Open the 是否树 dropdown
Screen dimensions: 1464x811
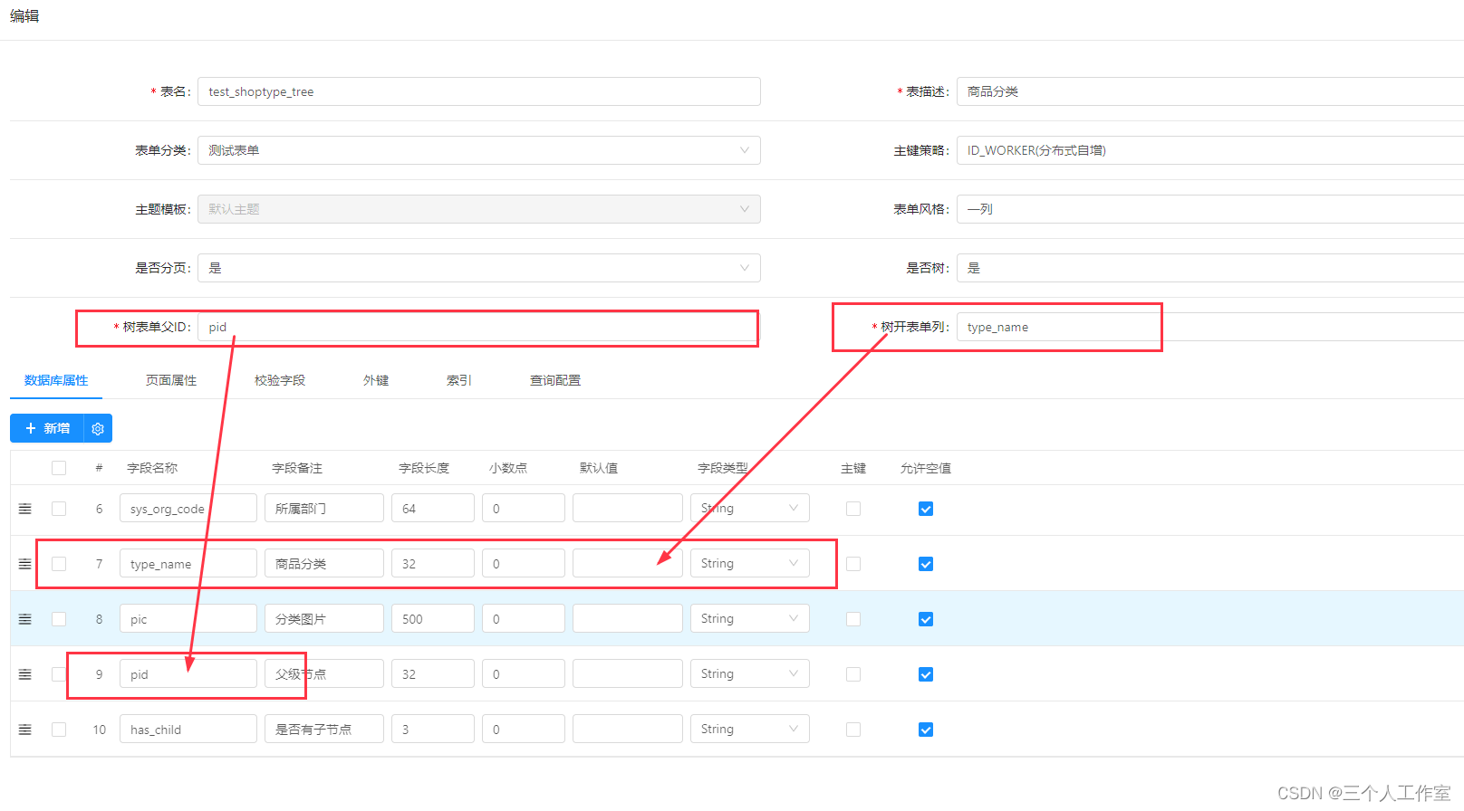pos(1210,268)
